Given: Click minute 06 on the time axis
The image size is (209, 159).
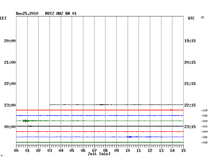Looking at the screenshot, I should (83, 151).
